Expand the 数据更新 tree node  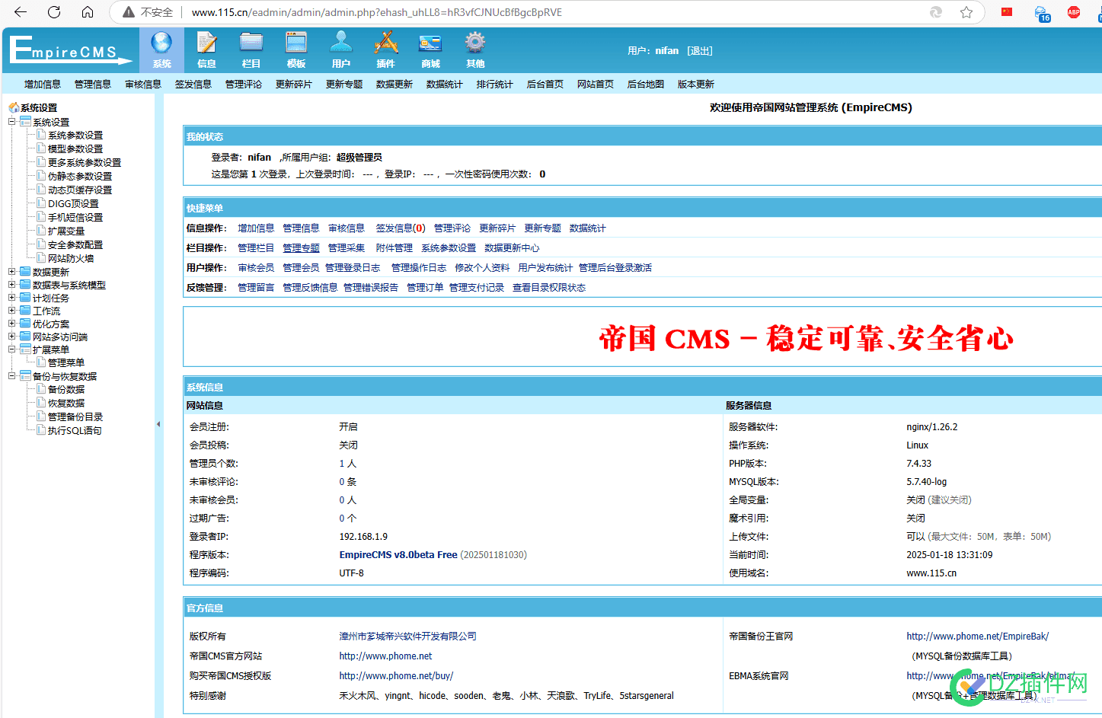coord(12,272)
